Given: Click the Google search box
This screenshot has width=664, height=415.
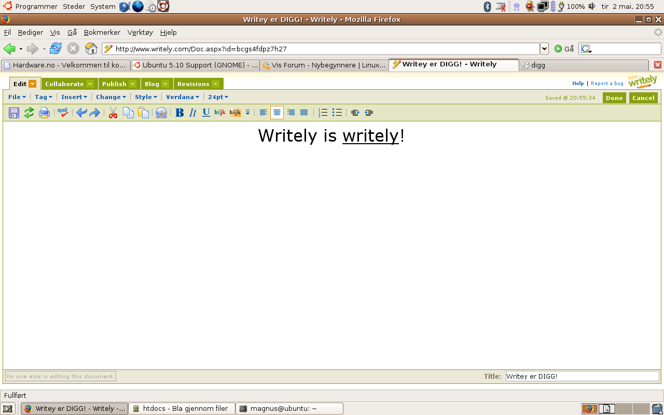Looking at the screenshot, I should pyautogui.click(x=620, y=49).
